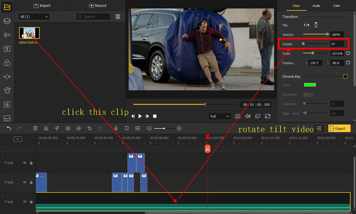Click the Opacity slider handle
The image size is (356, 214).
(328, 34)
